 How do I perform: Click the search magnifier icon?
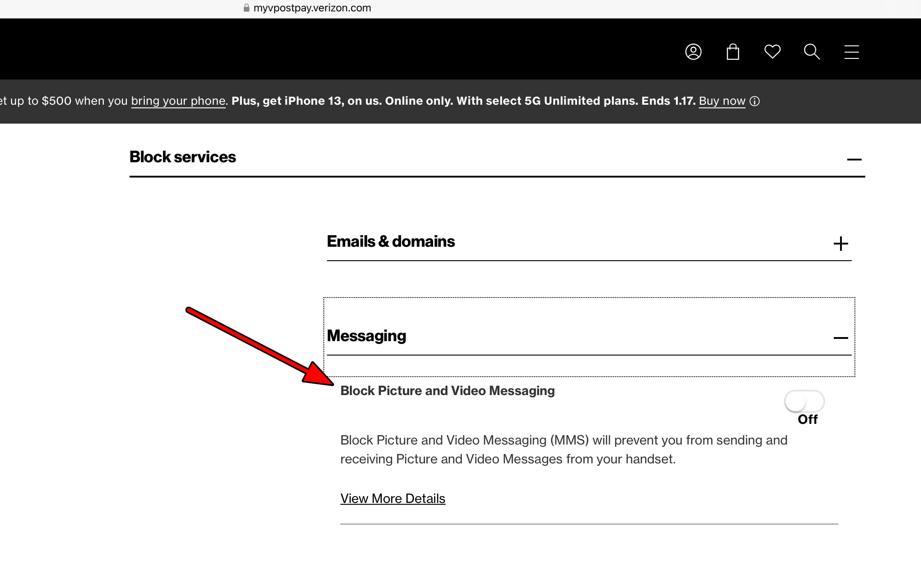point(812,52)
